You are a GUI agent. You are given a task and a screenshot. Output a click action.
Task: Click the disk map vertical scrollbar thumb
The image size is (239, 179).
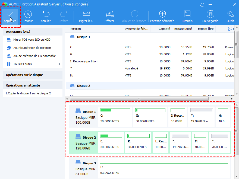236,131
